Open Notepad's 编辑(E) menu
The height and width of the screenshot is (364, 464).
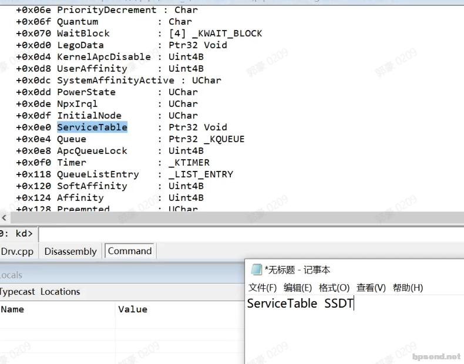(298, 288)
